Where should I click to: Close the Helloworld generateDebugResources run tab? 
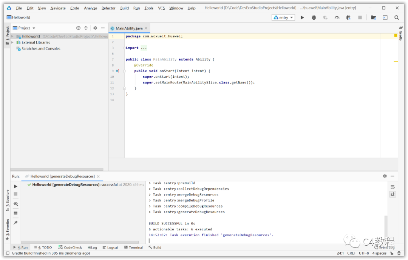(x=98, y=176)
